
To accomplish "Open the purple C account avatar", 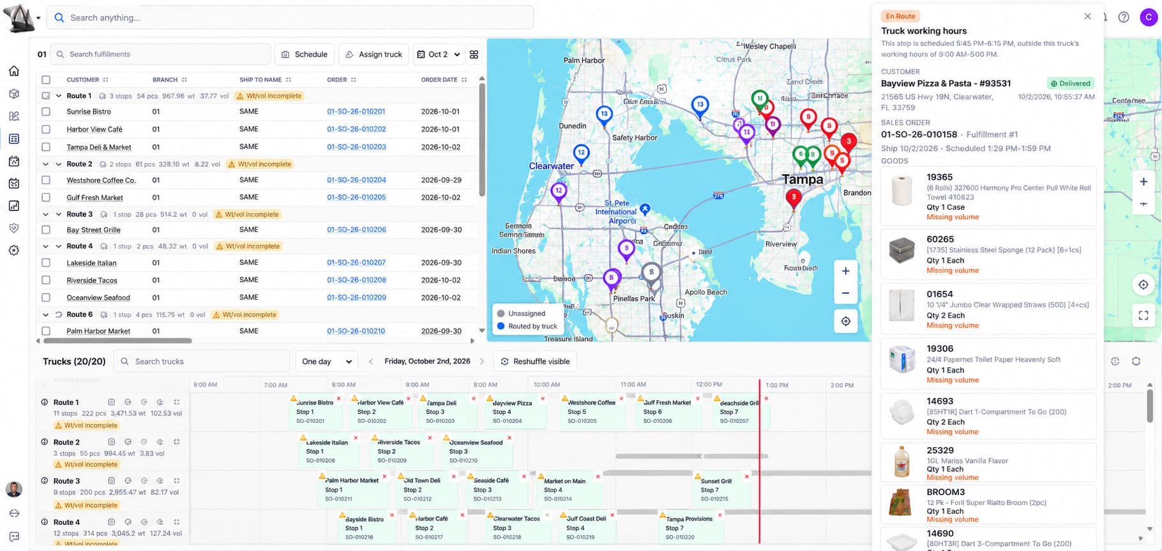I will coord(1149,17).
